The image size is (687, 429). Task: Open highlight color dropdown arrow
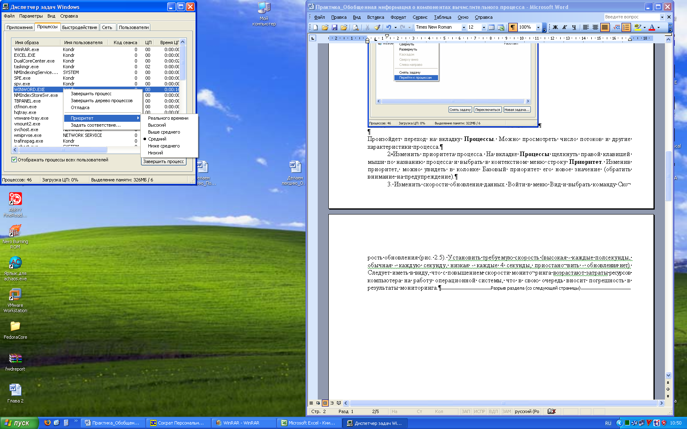click(644, 27)
